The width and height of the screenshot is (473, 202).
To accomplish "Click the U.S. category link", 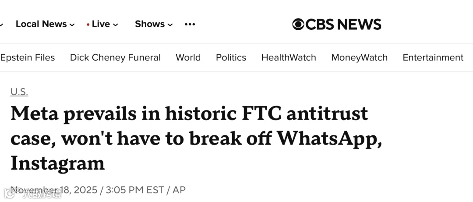I will [x=19, y=92].
